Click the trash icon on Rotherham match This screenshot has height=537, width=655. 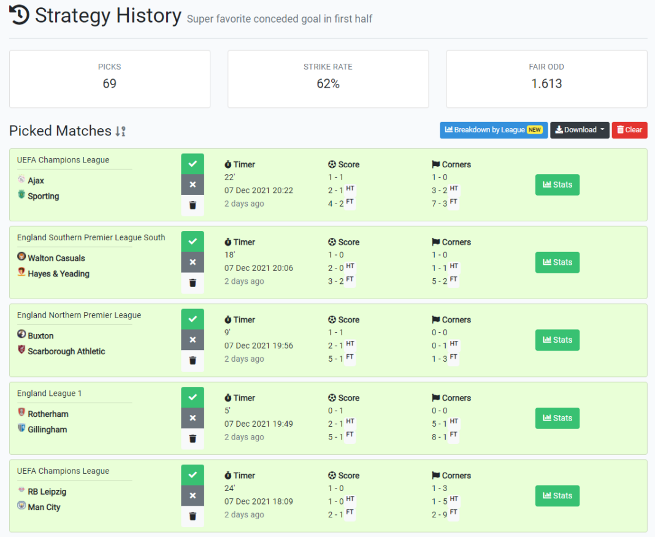click(193, 439)
